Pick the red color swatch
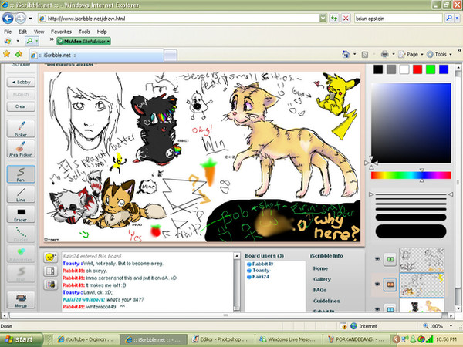The image size is (463, 347). (x=417, y=69)
